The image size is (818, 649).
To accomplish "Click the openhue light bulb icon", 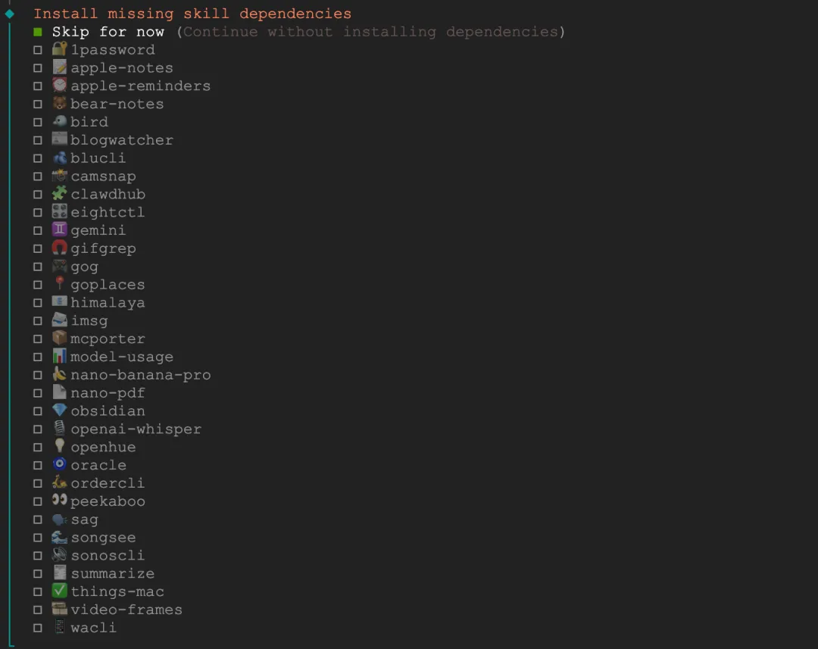I will click(x=60, y=447).
